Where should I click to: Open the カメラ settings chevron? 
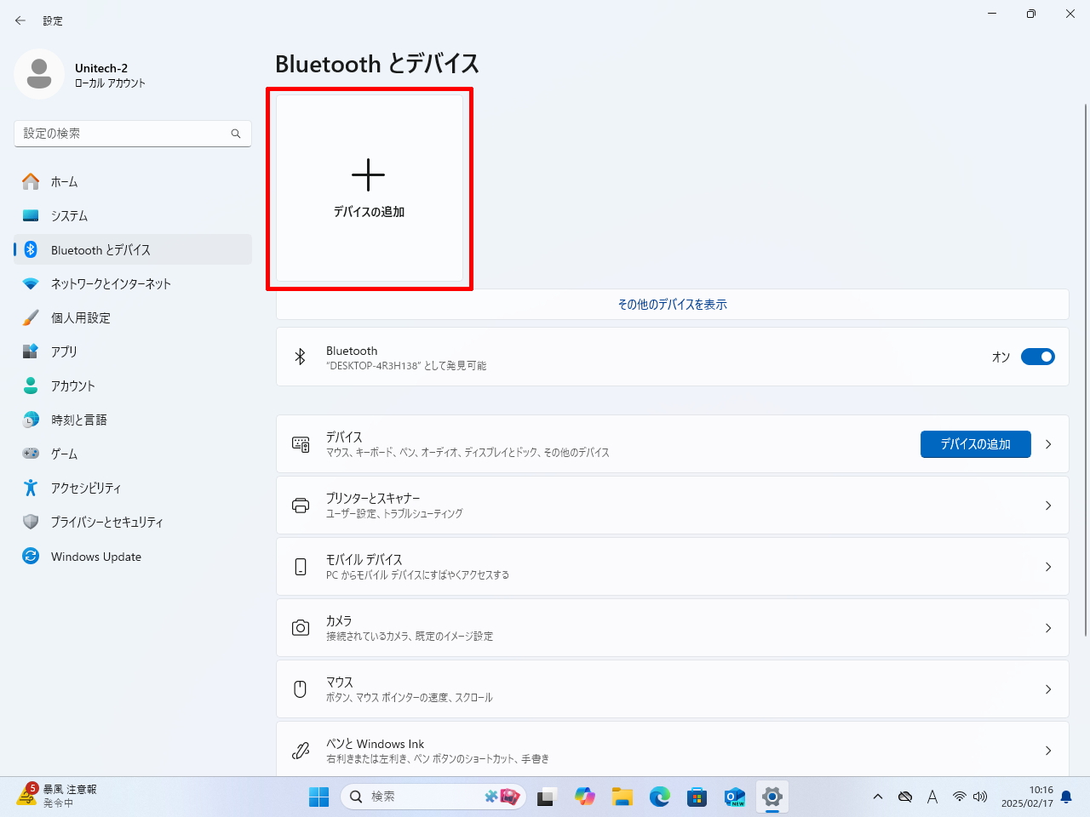(x=1048, y=628)
